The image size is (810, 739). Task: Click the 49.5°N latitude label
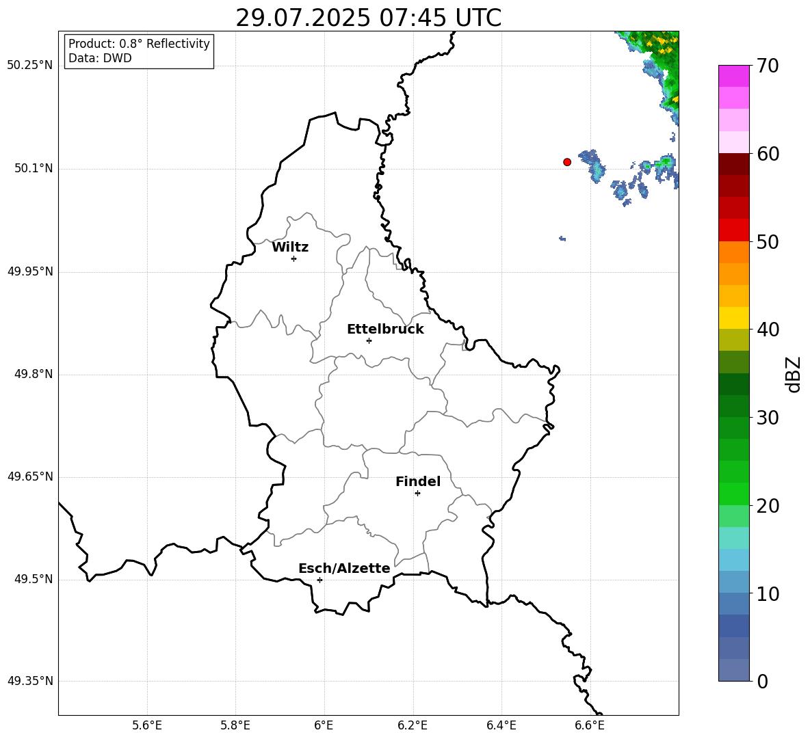click(34, 579)
